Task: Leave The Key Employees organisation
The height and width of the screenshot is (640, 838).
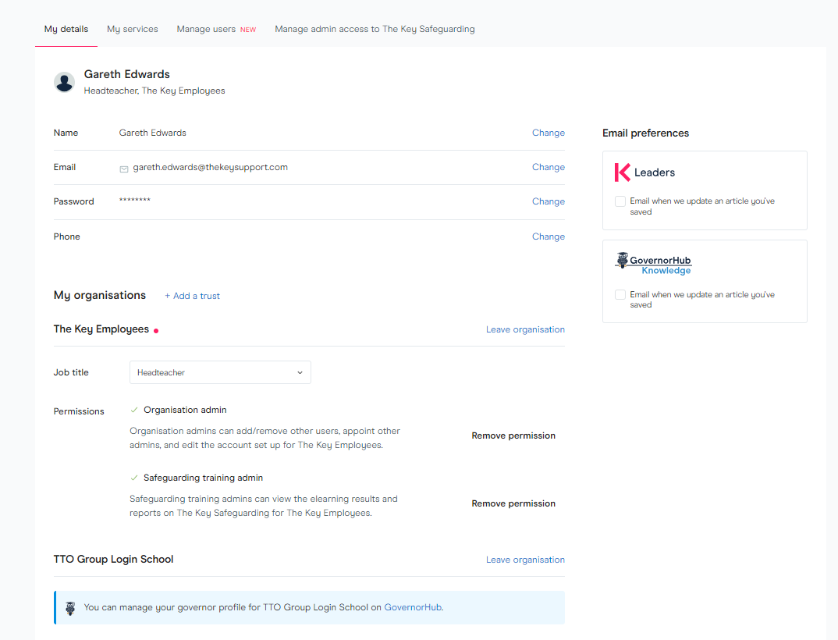Action: coord(525,329)
